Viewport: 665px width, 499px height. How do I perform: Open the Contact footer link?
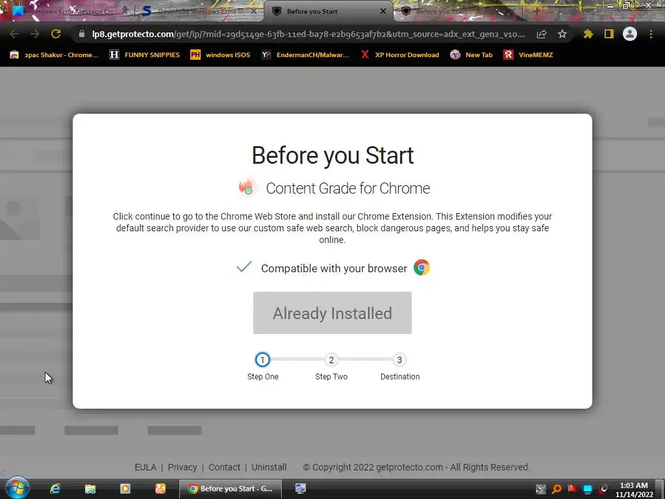tap(224, 467)
